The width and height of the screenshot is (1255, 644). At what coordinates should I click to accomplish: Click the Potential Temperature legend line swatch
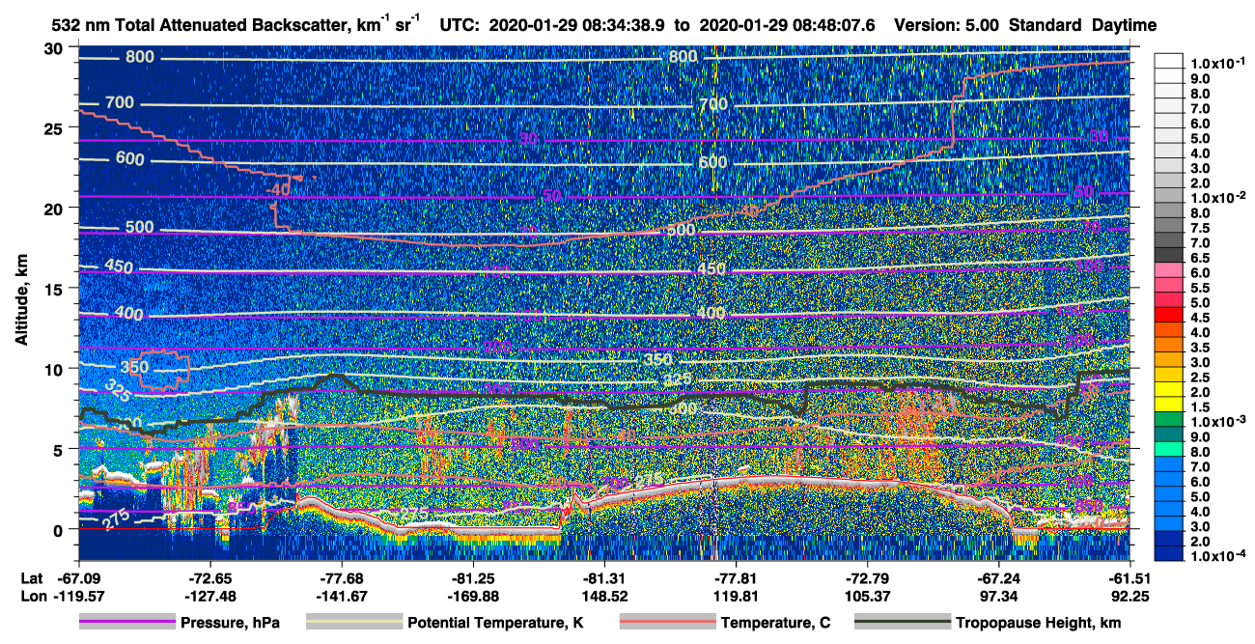tap(352, 623)
